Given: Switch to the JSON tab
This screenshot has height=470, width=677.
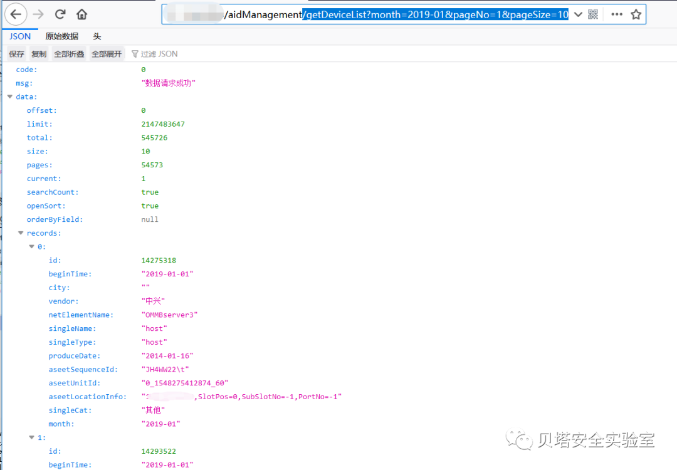Looking at the screenshot, I should coord(20,36).
